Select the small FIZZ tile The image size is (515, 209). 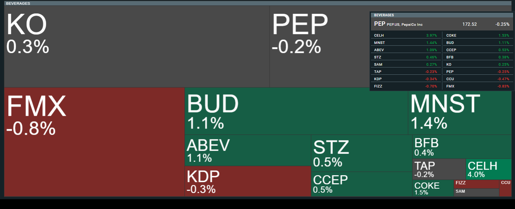[476, 184]
